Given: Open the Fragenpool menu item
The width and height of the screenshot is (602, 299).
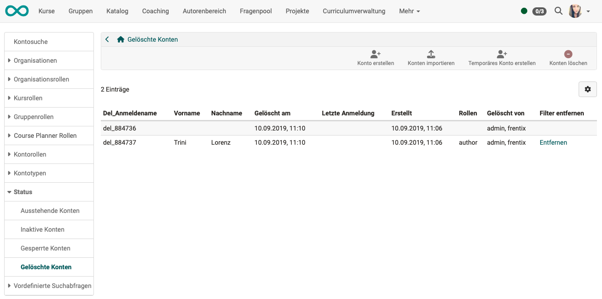Looking at the screenshot, I should tap(256, 11).
